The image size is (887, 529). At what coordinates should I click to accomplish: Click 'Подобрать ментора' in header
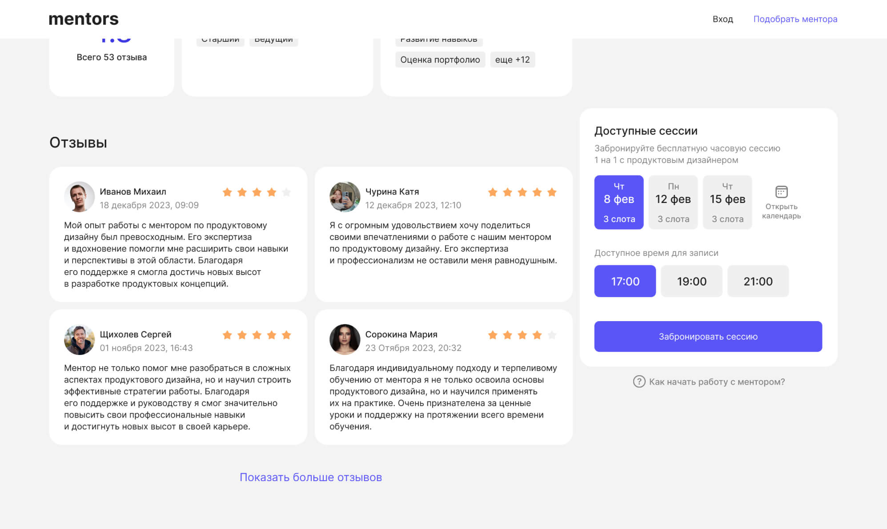tap(795, 19)
